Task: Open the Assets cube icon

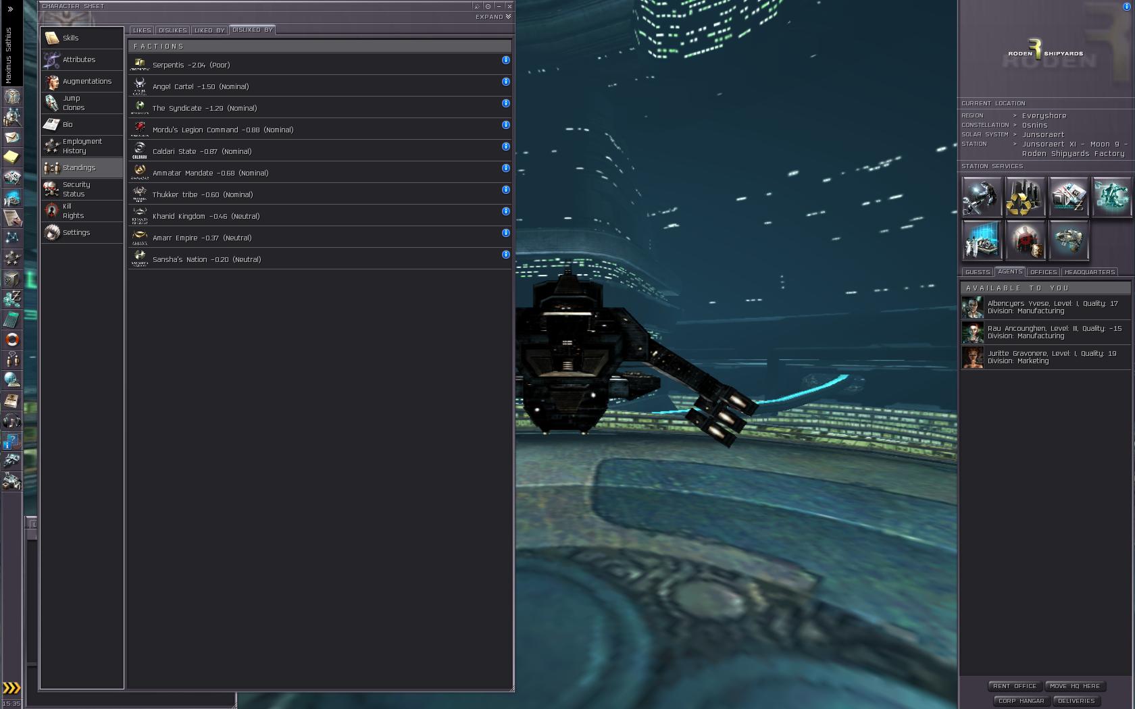Action: click(11, 279)
